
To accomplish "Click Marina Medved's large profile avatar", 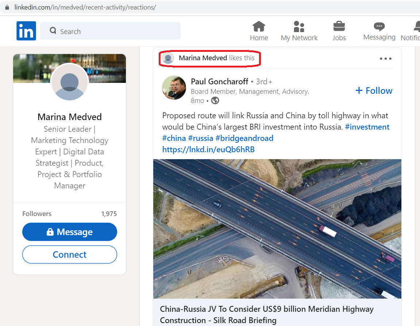I will [x=70, y=82].
